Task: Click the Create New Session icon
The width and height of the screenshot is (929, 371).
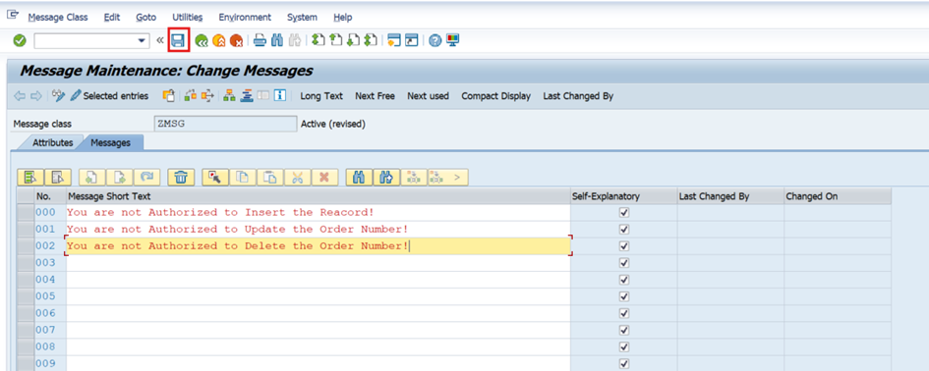Action: pos(394,40)
